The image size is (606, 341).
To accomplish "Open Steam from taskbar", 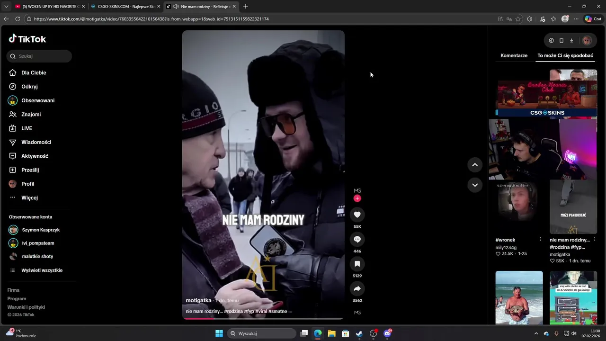I will click(359, 333).
